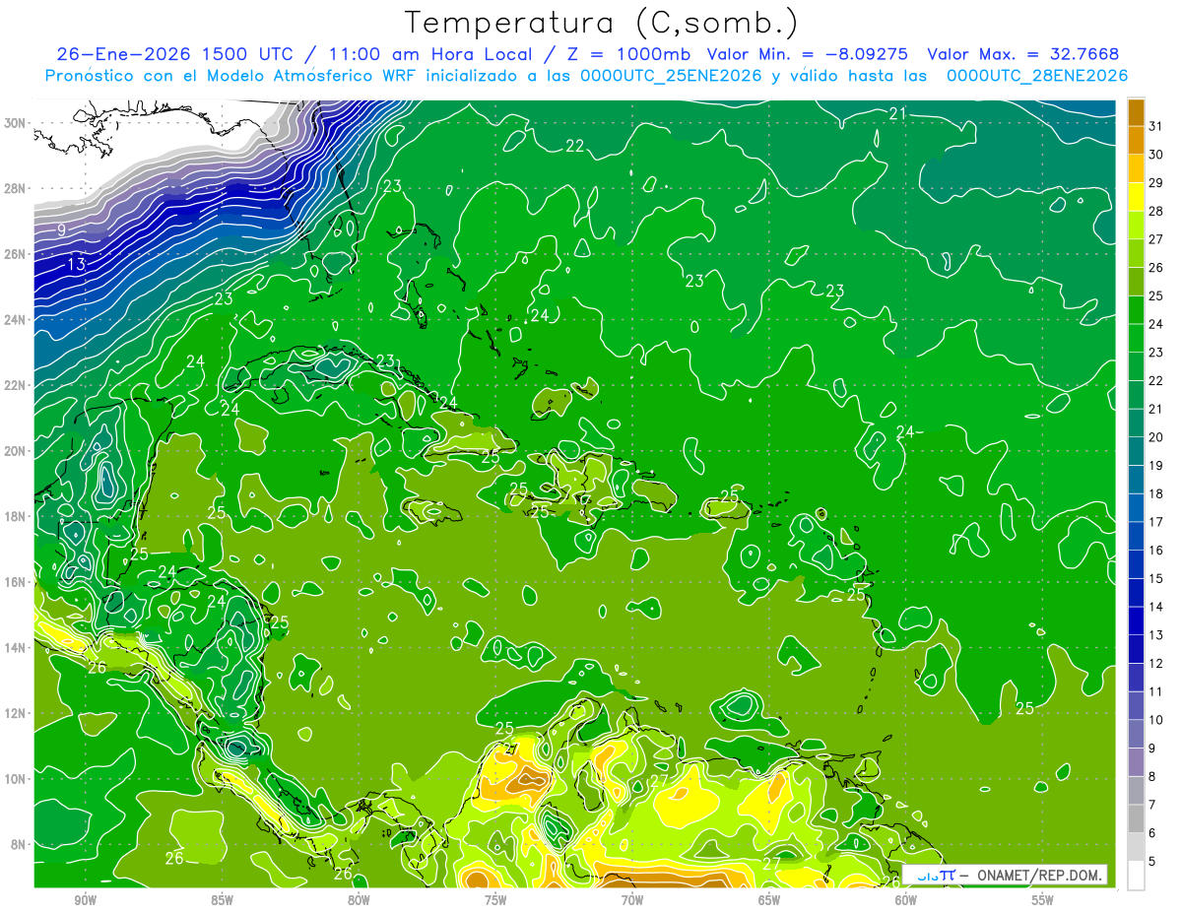Click the '70W' longitude label
This screenshot has height=913, width=1182.
(x=632, y=900)
